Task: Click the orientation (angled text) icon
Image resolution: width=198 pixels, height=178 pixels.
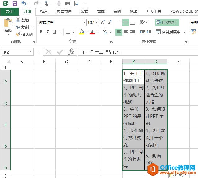Action: (142, 22)
